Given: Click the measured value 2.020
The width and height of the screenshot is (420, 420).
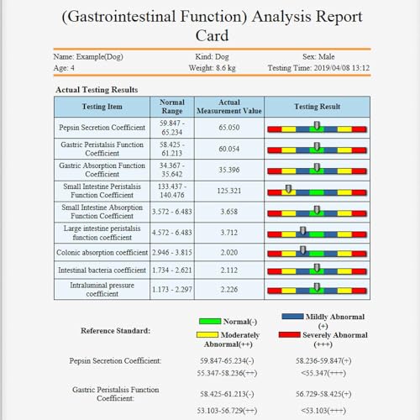Looking at the screenshot, I should (x=229, y=252).
